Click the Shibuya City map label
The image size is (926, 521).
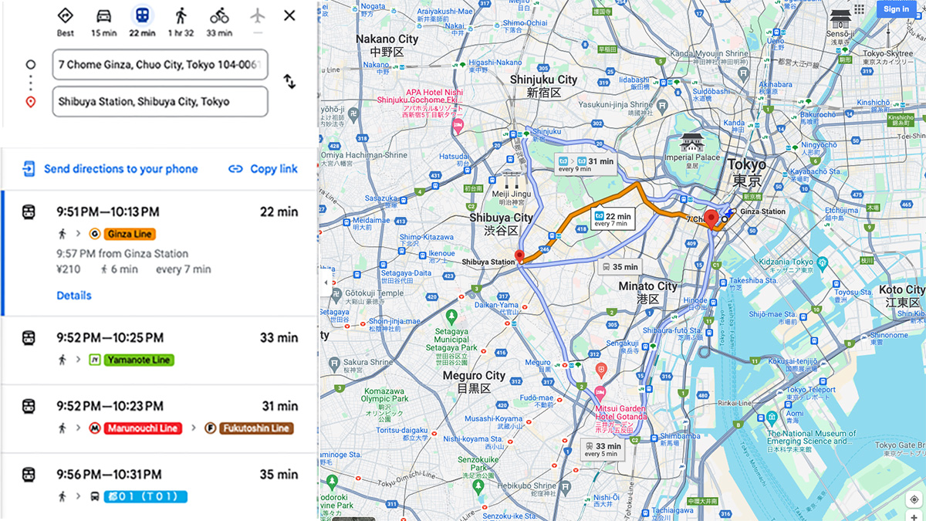pos(502,224)
